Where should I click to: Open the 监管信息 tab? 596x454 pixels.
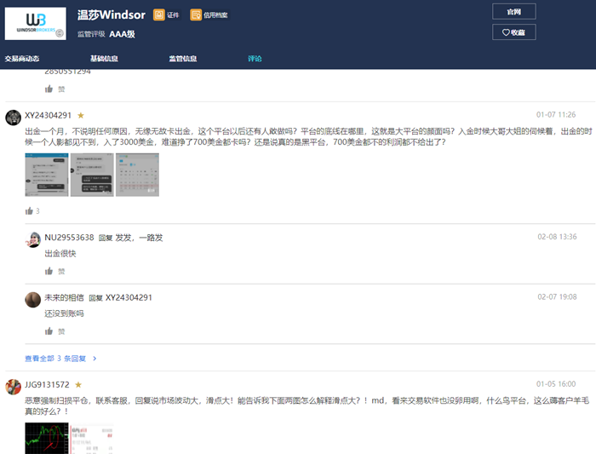coord(182,59)
